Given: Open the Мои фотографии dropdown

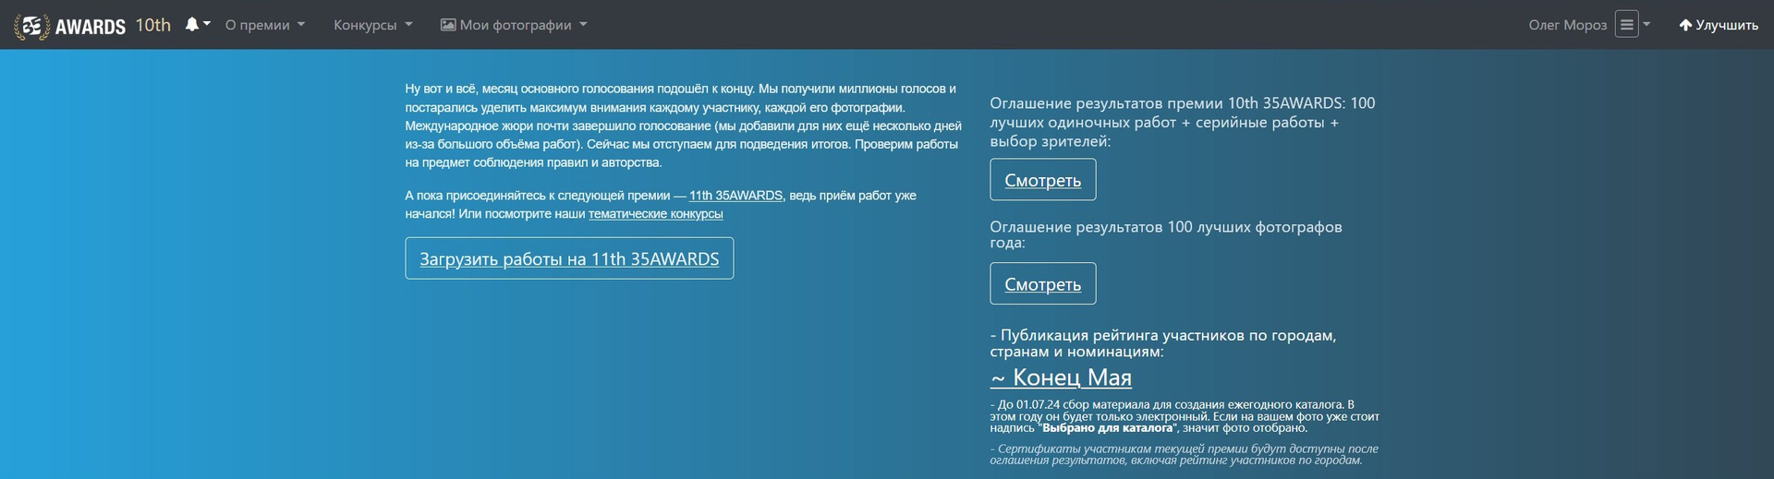Looking at the screenshot, I should 514,25.
